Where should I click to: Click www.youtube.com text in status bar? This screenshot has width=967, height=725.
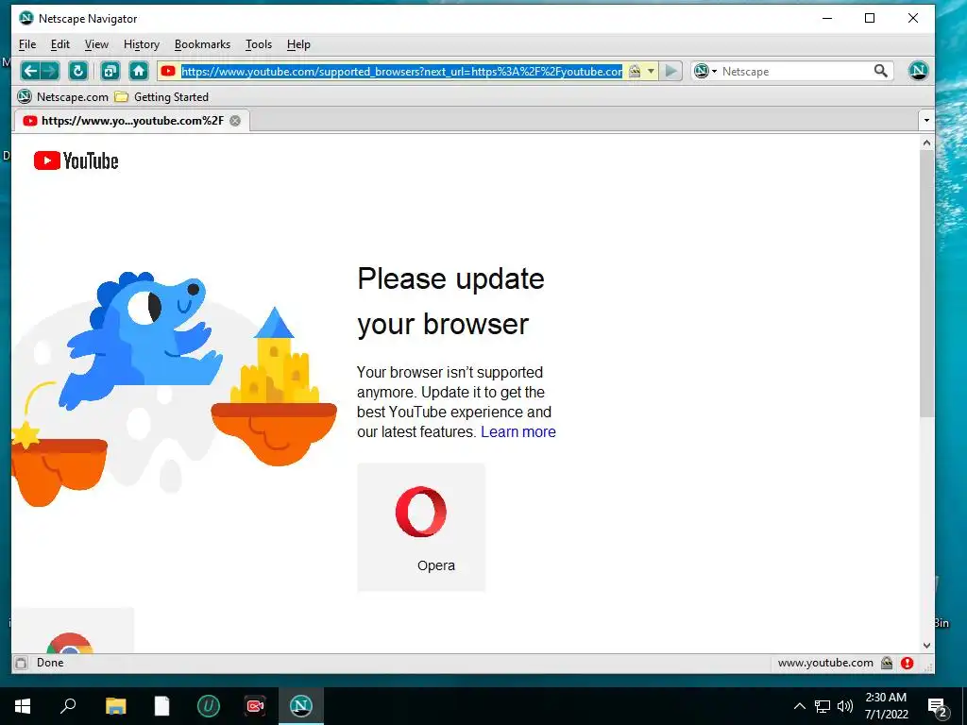825,663
